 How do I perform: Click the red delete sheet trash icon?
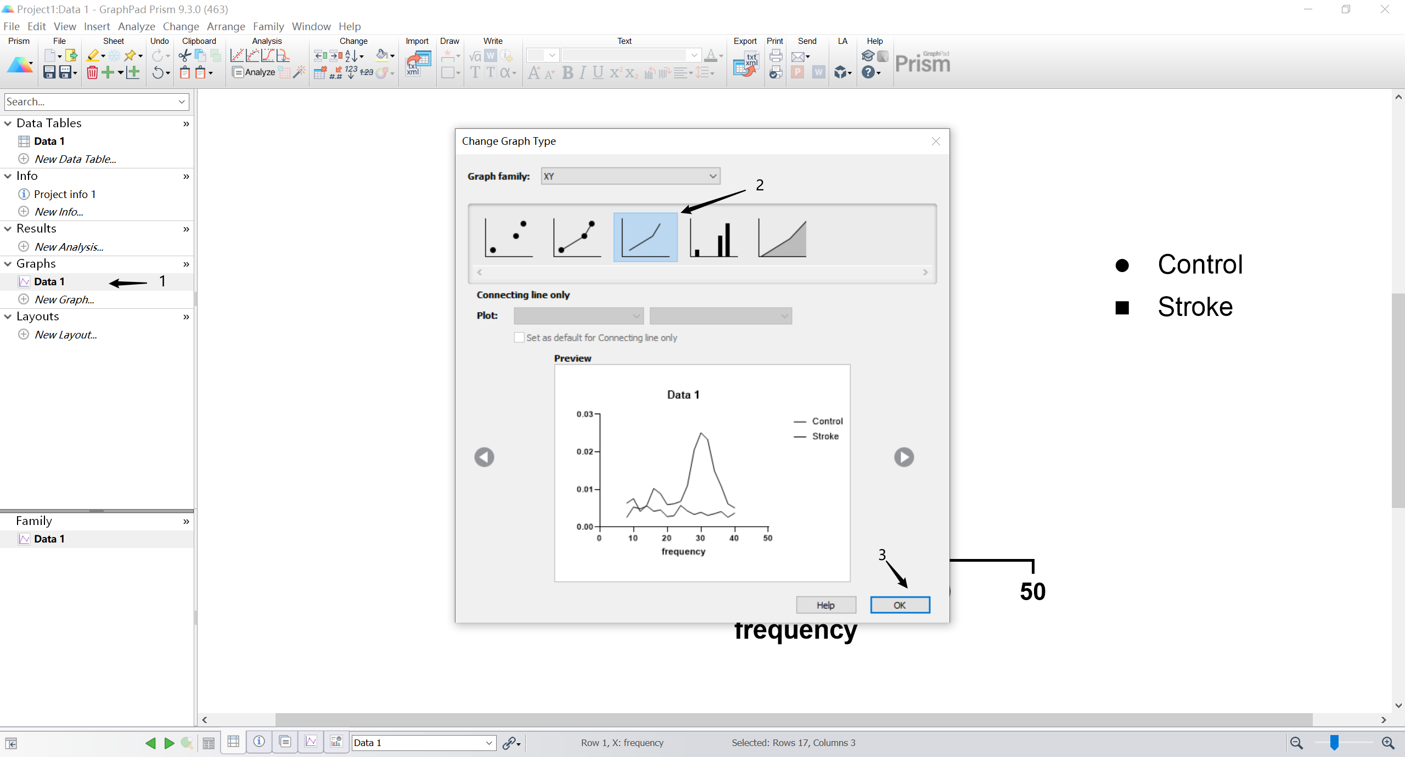pyautogui.click(x=92, y=72)
